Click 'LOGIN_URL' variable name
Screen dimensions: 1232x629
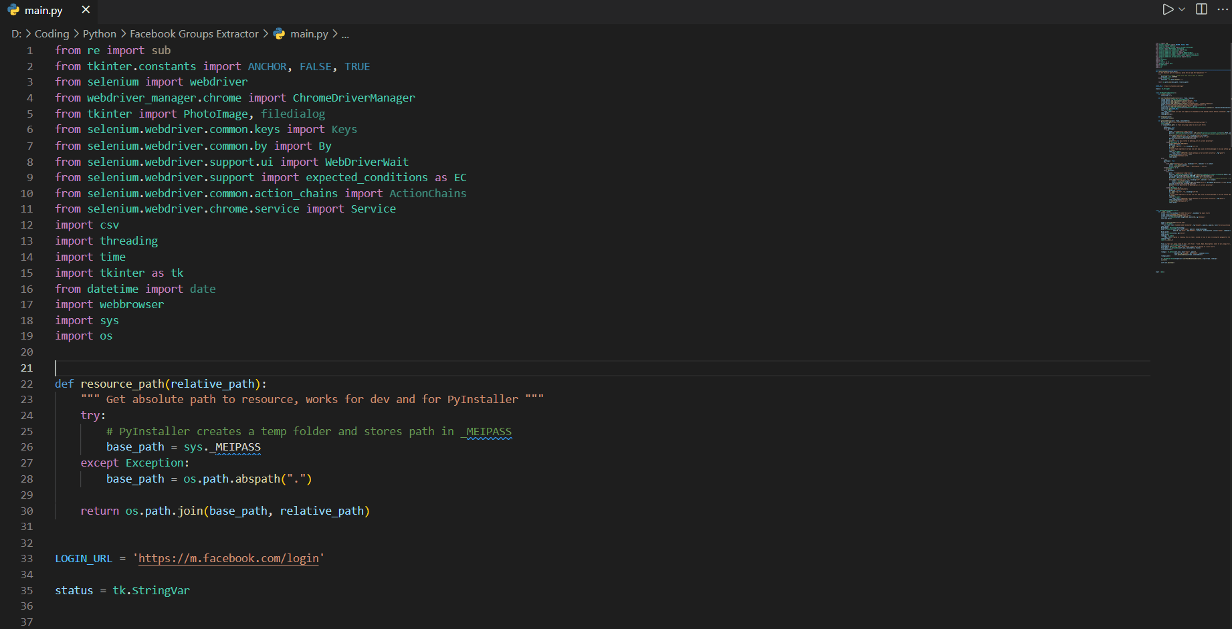tap(84, 559)
